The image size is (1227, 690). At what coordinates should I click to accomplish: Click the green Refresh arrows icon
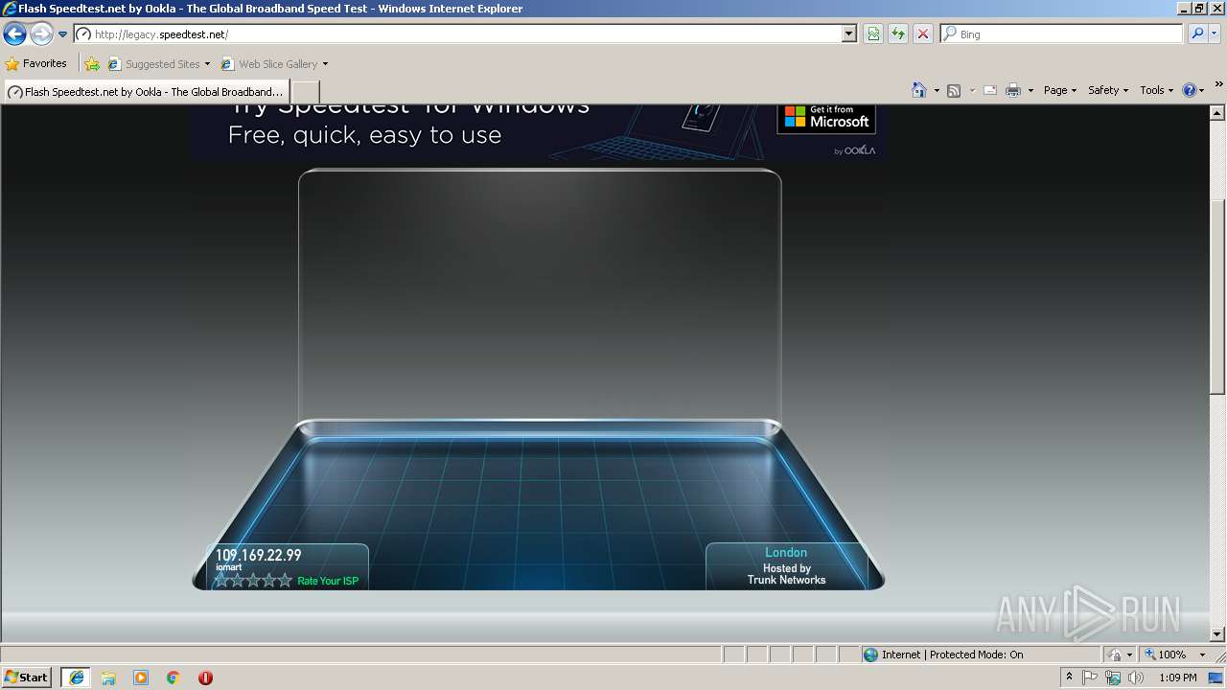(898, 34)
